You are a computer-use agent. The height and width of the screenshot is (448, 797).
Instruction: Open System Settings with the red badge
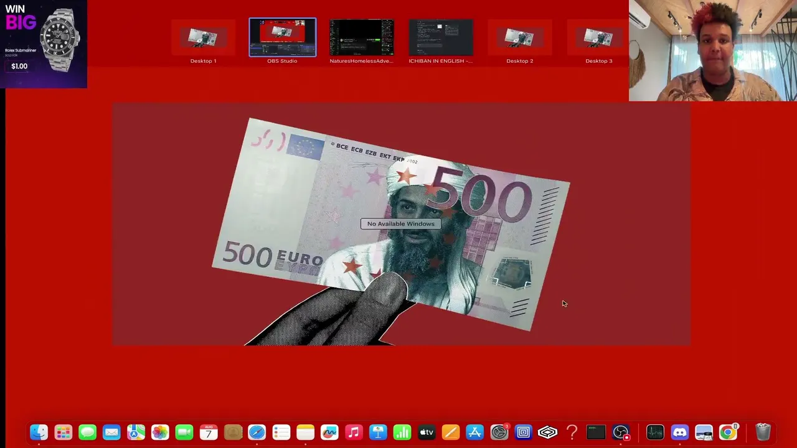(499, 432)
